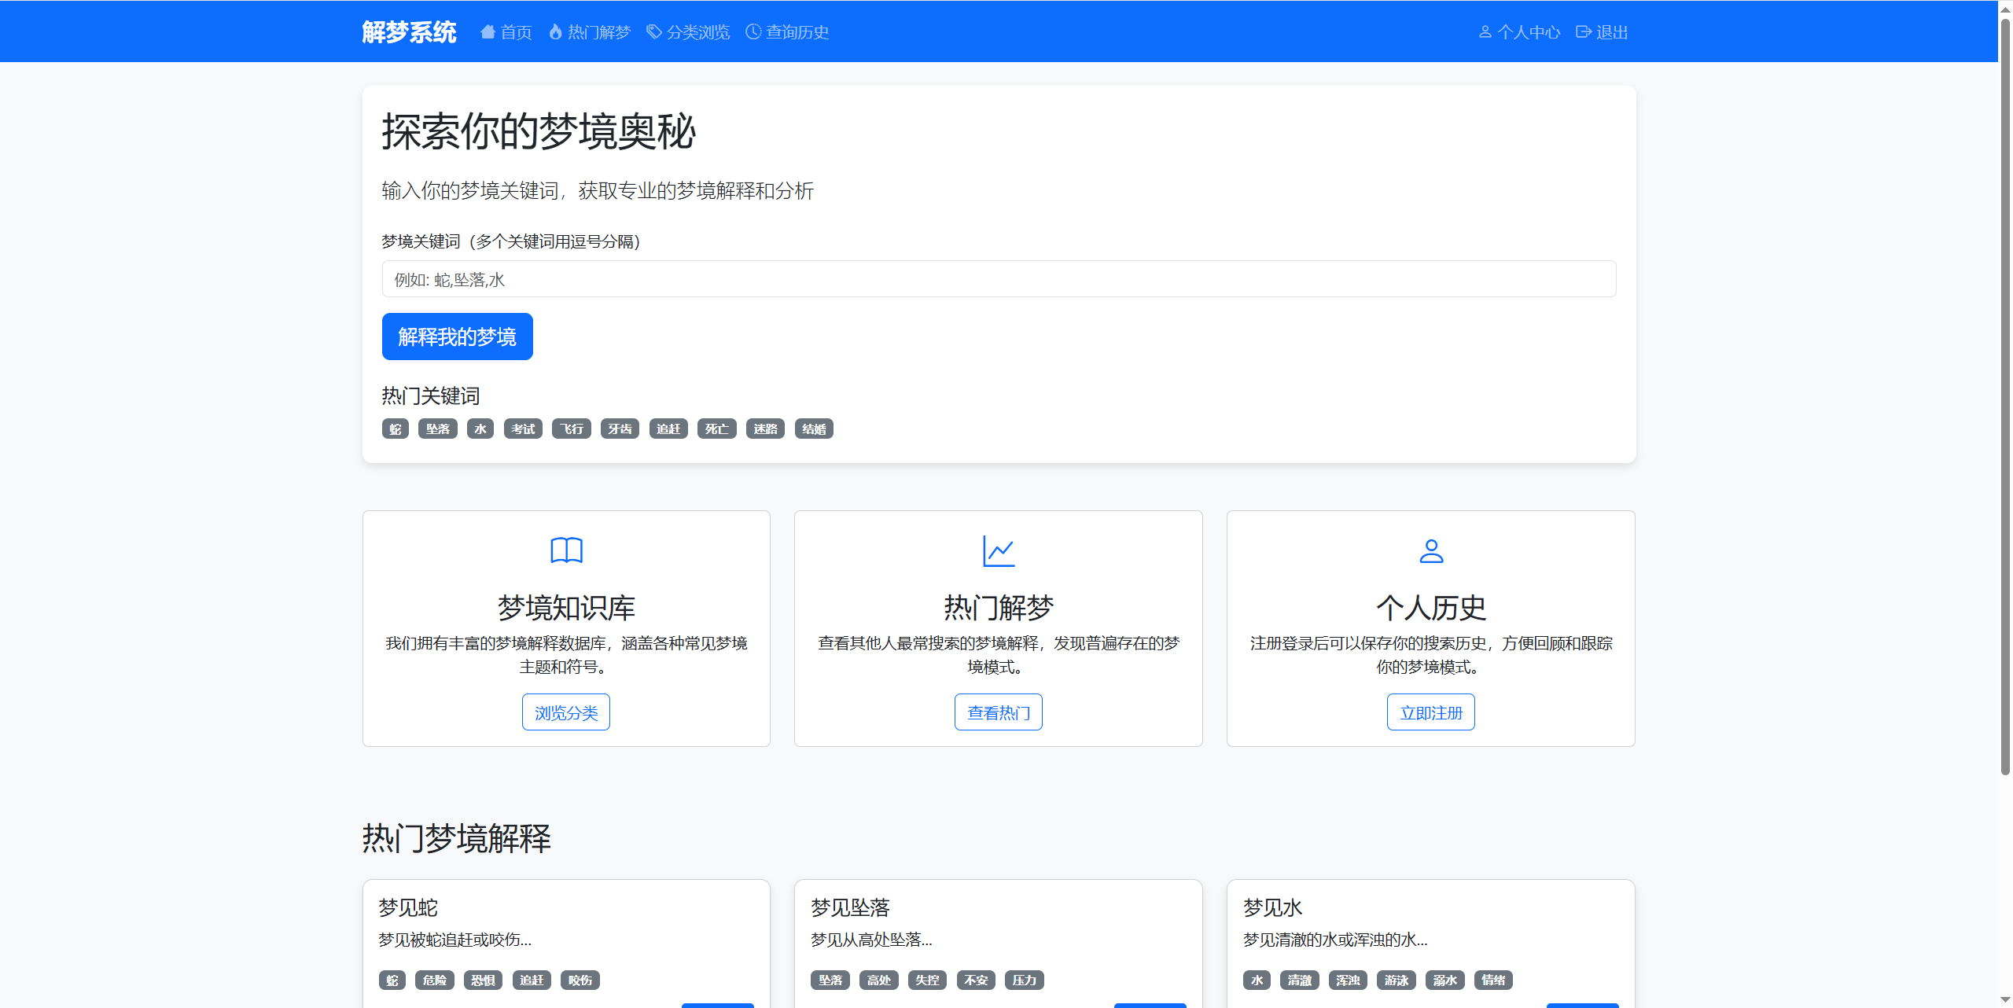Open the 分类浏览 menu item
Image resolution: width=2013 pixels, height=1008 pixels.
coord(697,32)
